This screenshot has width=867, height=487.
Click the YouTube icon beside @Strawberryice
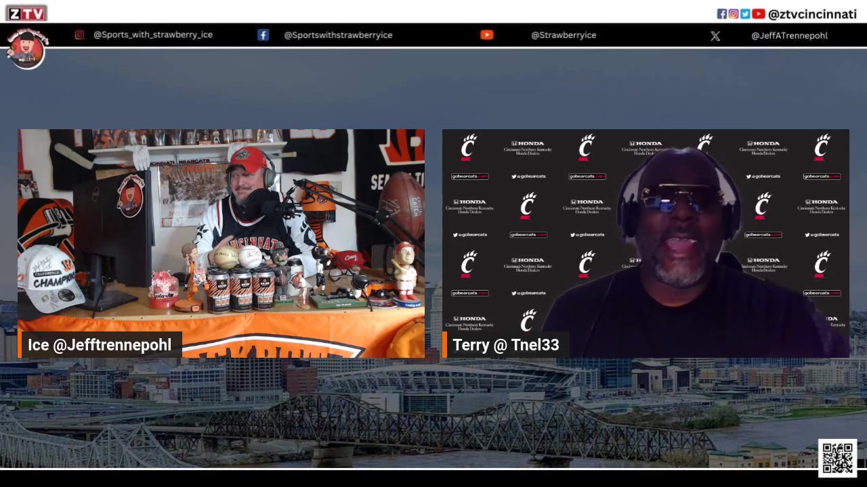coord(486,35)
